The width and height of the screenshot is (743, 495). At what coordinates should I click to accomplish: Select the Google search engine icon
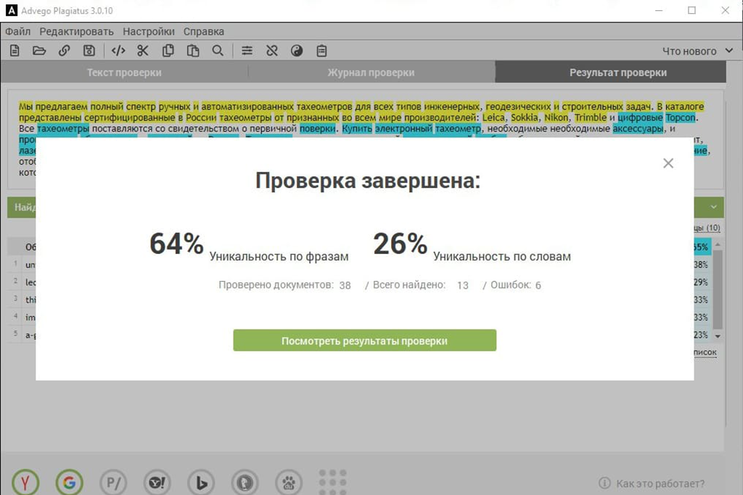69,482
